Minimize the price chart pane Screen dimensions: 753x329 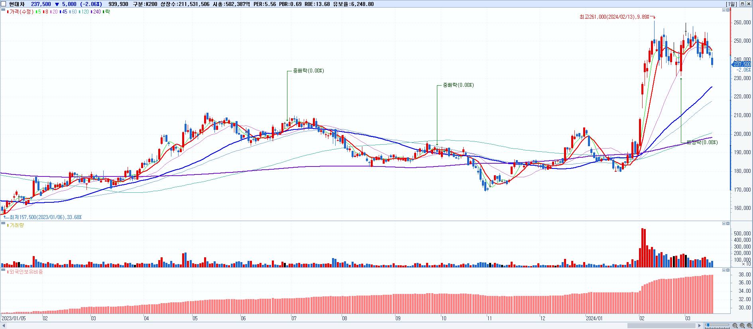click(724, 10)
